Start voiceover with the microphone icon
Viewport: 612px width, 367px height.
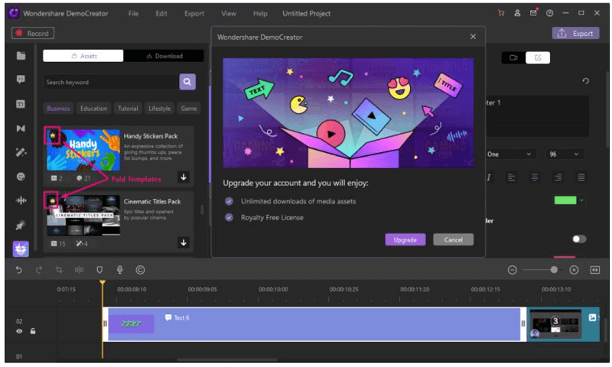click(x=120, y=270)
